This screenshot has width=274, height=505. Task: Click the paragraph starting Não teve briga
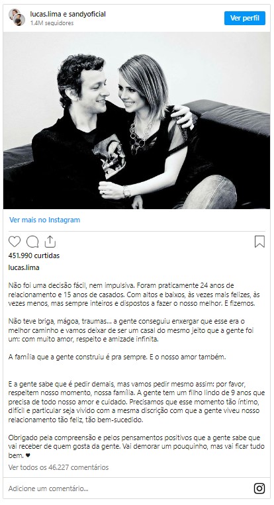tap(133, 330)
